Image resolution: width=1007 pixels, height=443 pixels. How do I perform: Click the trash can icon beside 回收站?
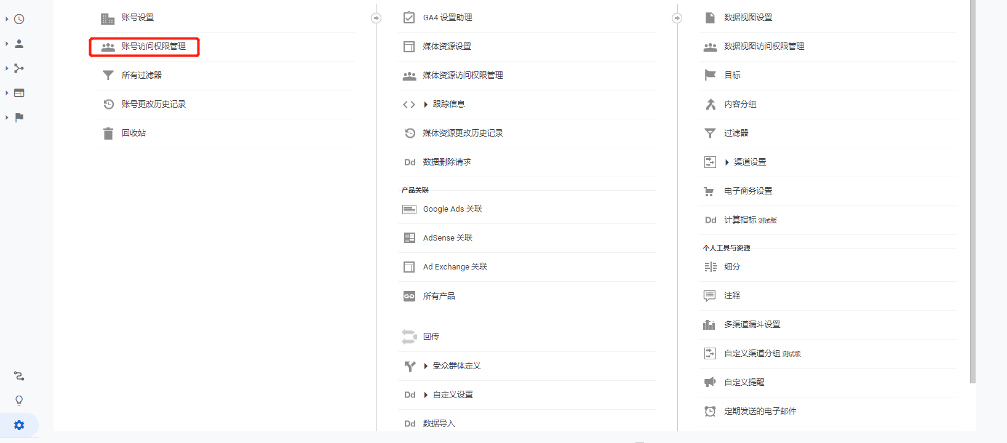(108, 133)
